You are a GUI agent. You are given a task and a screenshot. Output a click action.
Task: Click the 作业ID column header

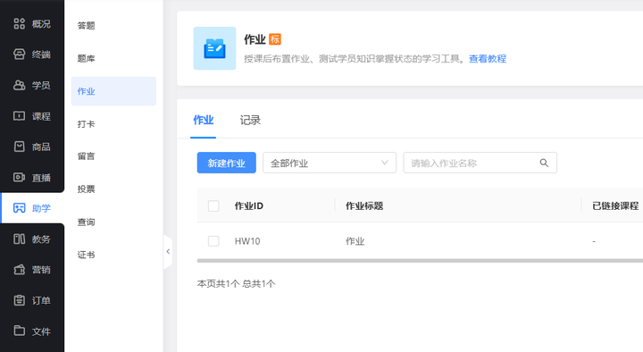coord(248,206)
